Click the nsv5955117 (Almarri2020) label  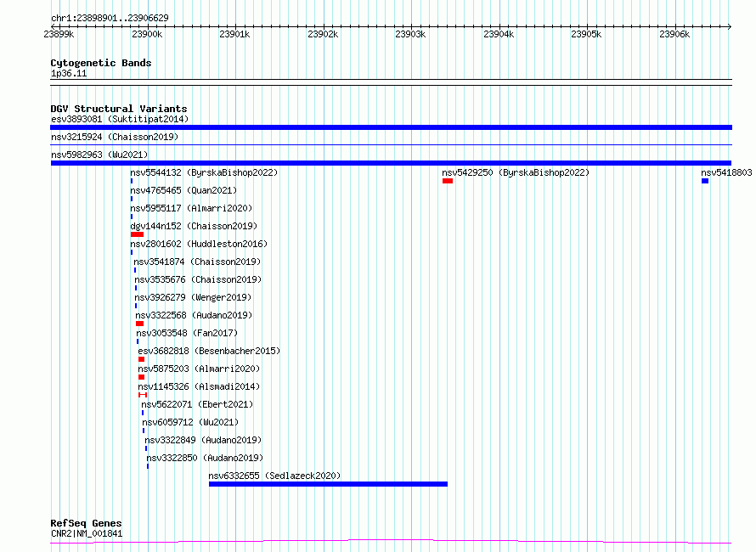191,208
